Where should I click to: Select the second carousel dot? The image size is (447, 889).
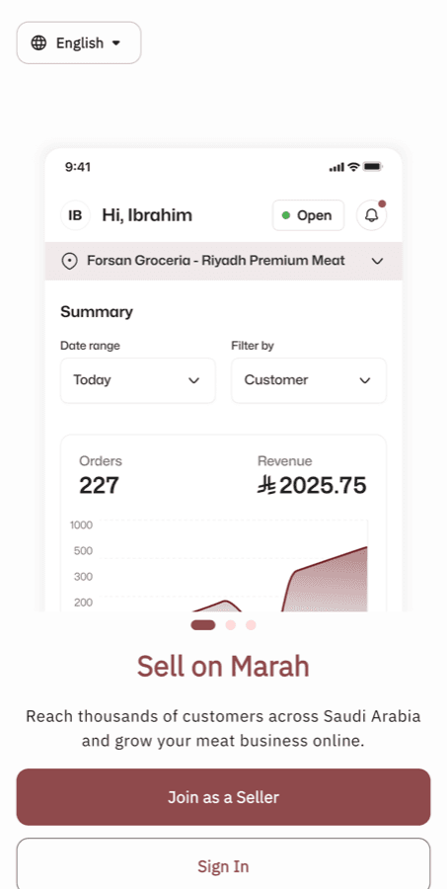[231, 625]
